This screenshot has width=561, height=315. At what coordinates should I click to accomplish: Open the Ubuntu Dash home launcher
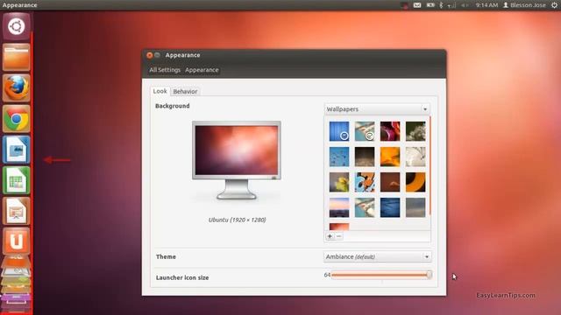(16, 26)
